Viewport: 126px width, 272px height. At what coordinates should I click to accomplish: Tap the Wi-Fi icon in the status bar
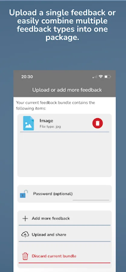point(101,76)
